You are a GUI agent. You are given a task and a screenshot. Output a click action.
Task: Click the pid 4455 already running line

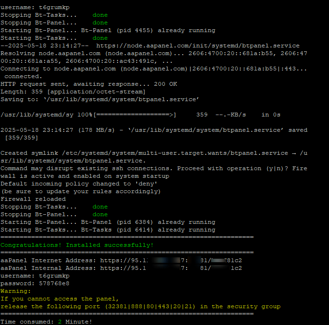click(x=108, y=30)
